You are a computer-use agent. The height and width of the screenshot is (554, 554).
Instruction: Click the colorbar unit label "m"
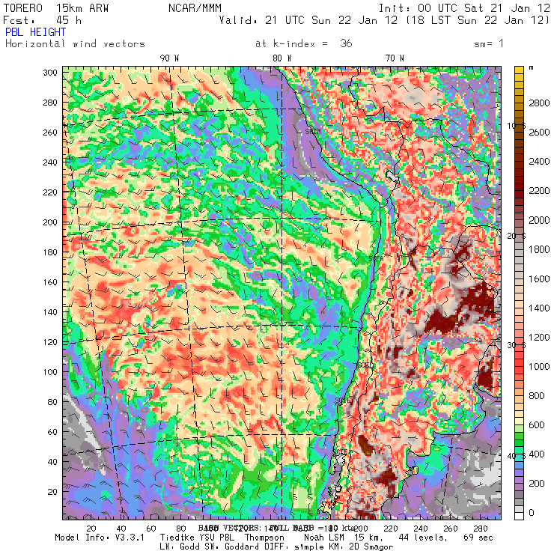531,68
